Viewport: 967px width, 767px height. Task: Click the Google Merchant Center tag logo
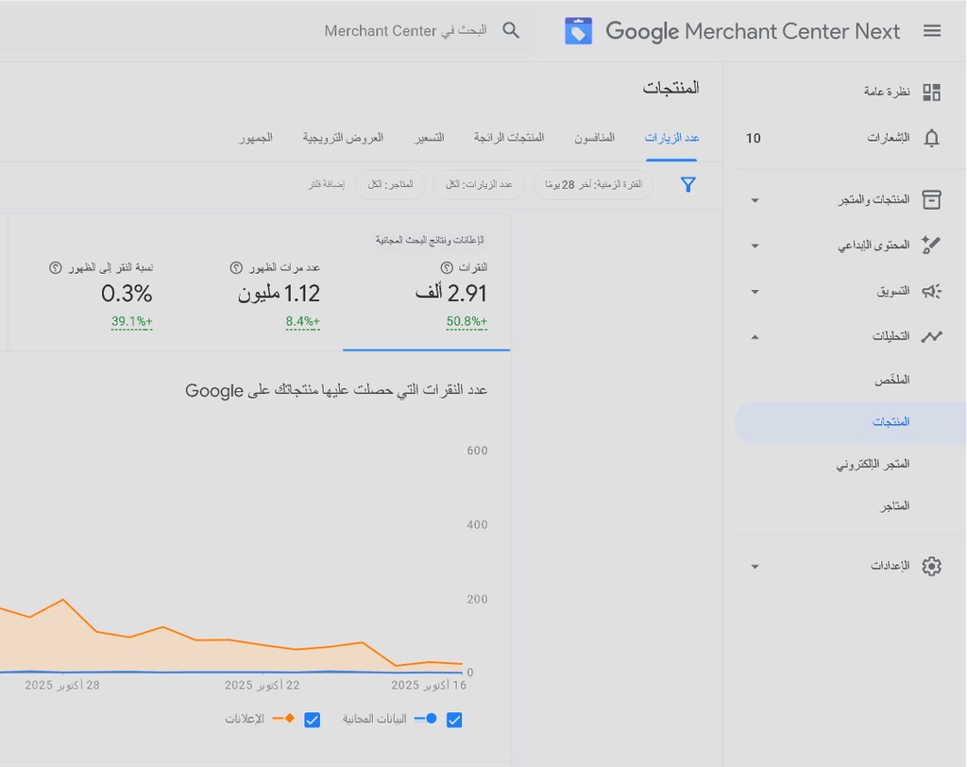(579, 31)
